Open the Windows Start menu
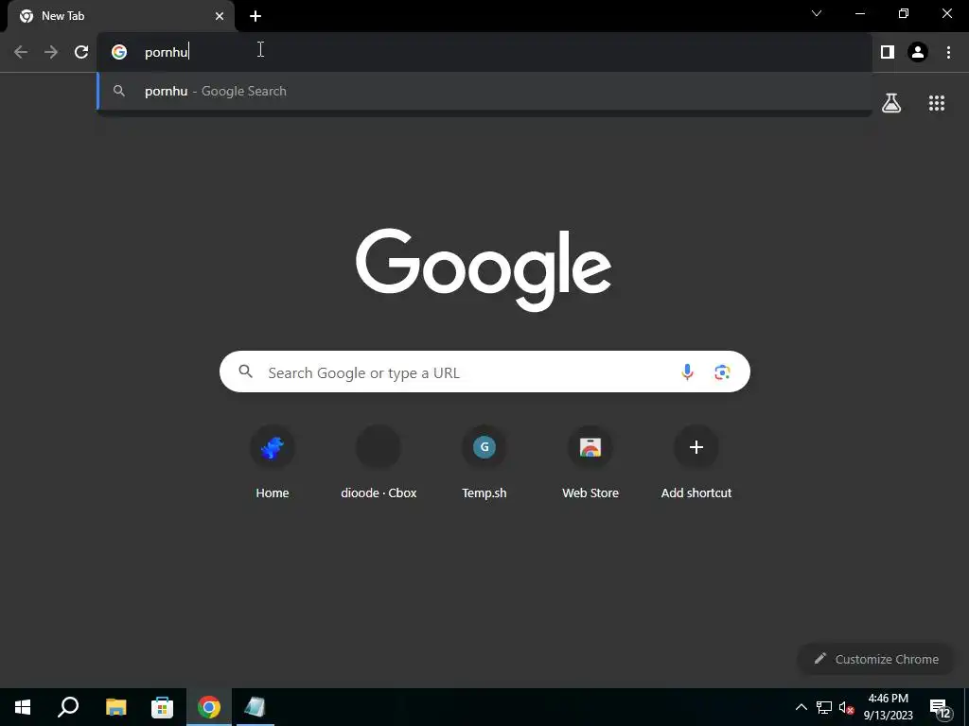The height and width of the screenshot is (726, 969). tap(23, 707)
